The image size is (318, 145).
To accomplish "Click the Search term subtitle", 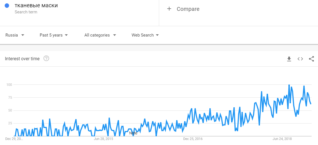I will (26, 12).
